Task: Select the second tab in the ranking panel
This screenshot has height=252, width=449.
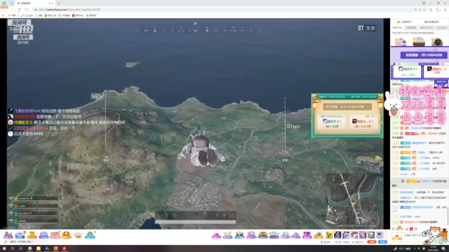Action: 411,27
